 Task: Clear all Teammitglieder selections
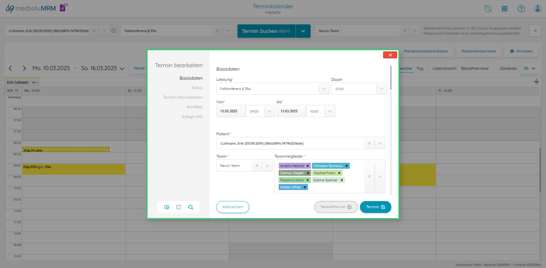coord(369,176)
